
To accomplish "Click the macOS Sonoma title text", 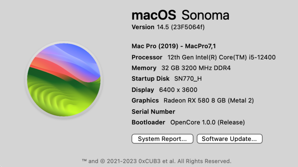I will (x=180, y=15).
